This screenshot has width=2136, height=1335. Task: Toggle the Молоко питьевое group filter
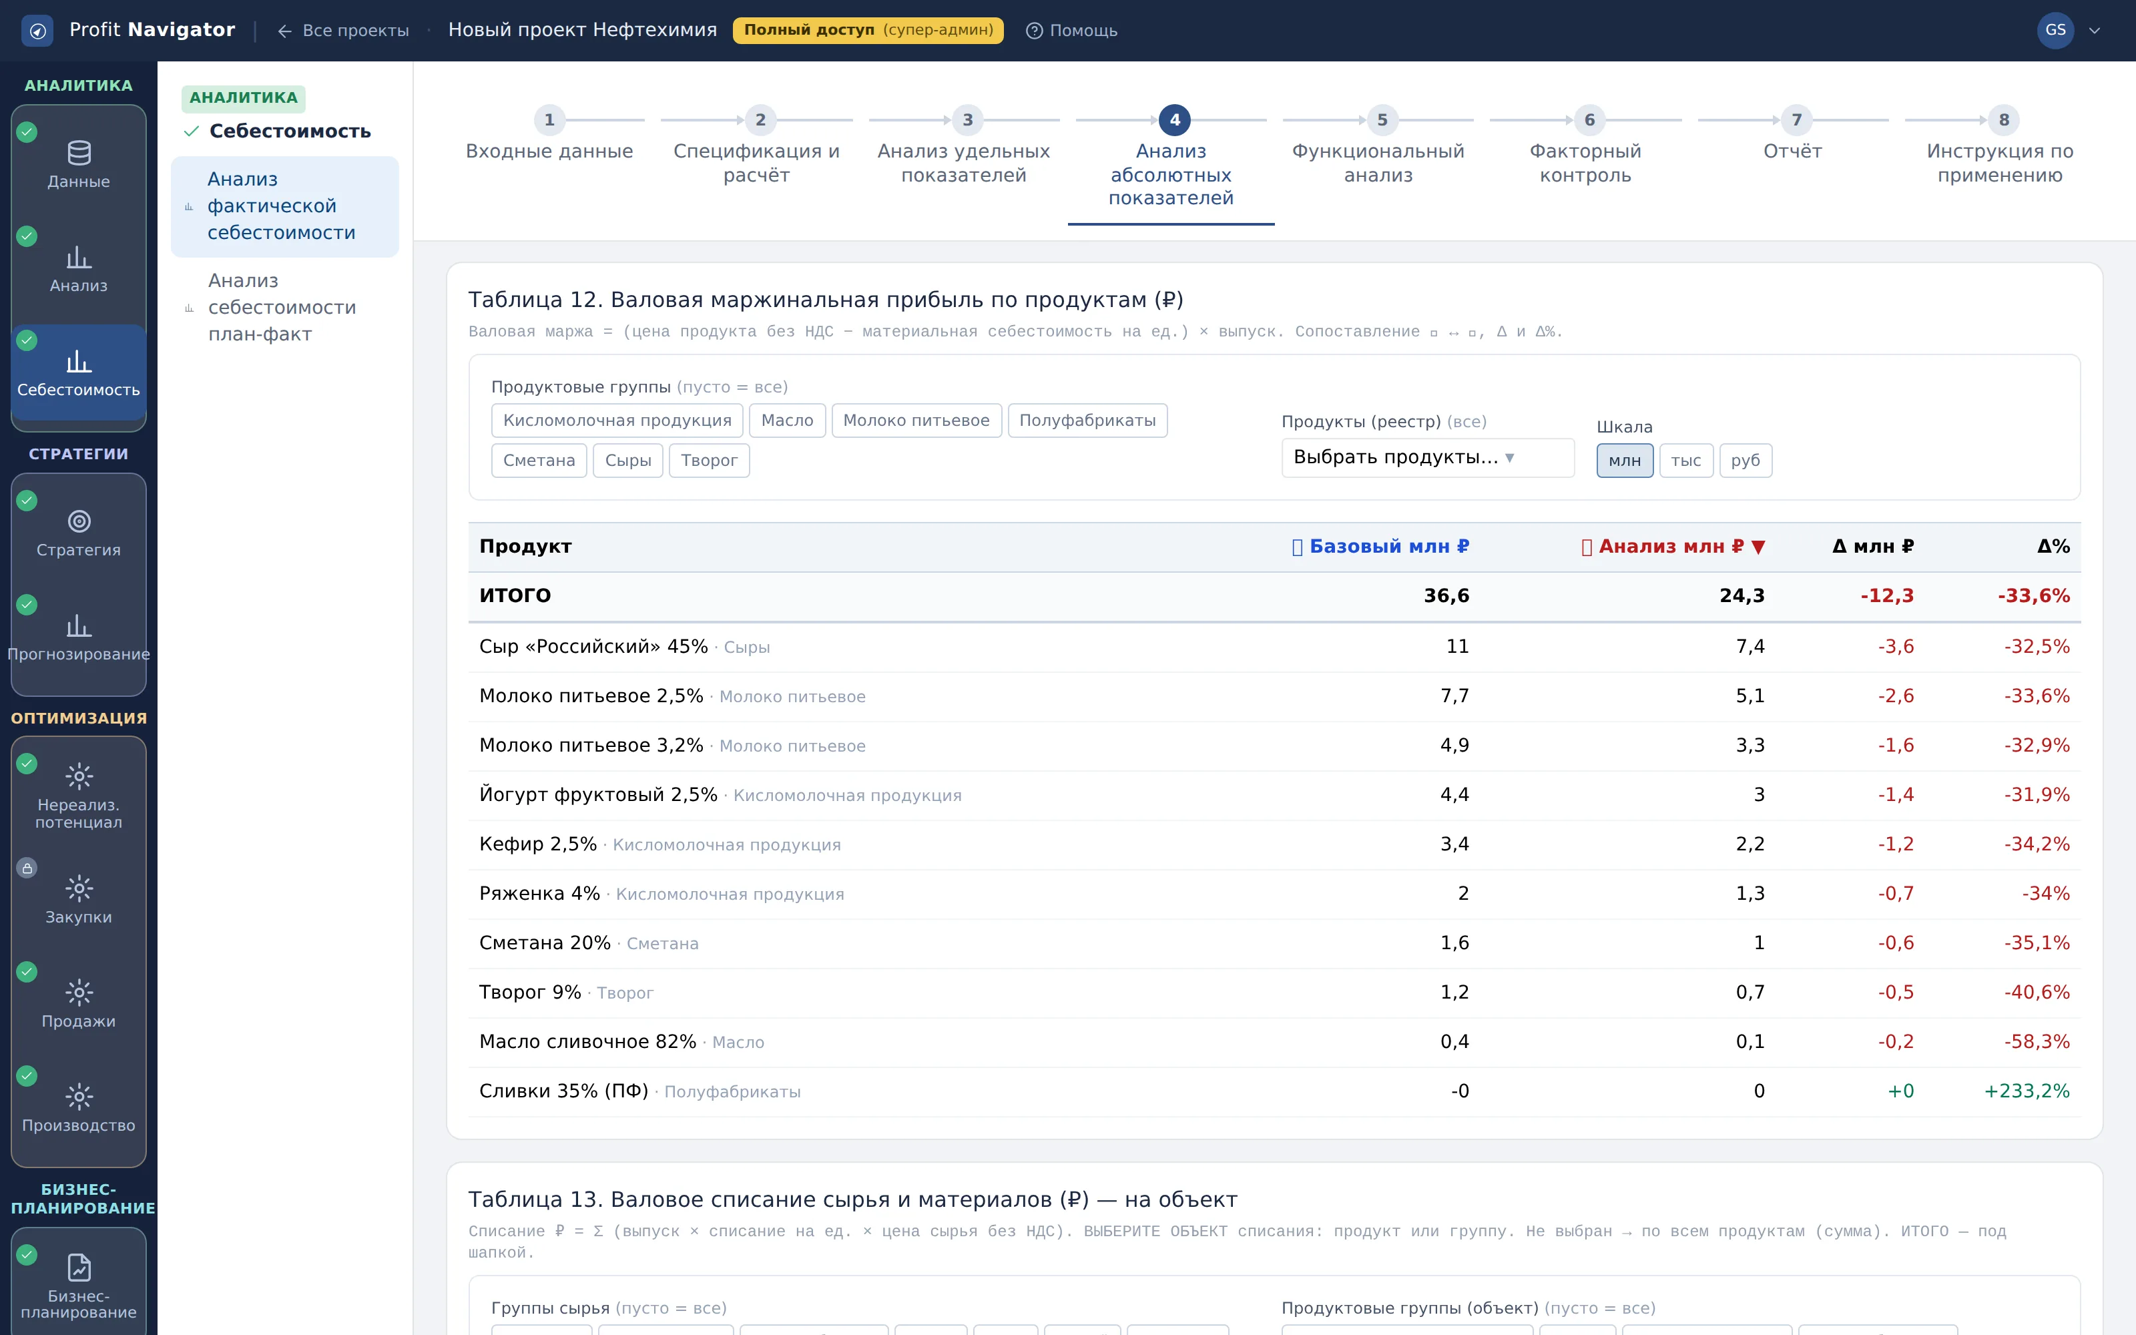[x=916, y=421]
